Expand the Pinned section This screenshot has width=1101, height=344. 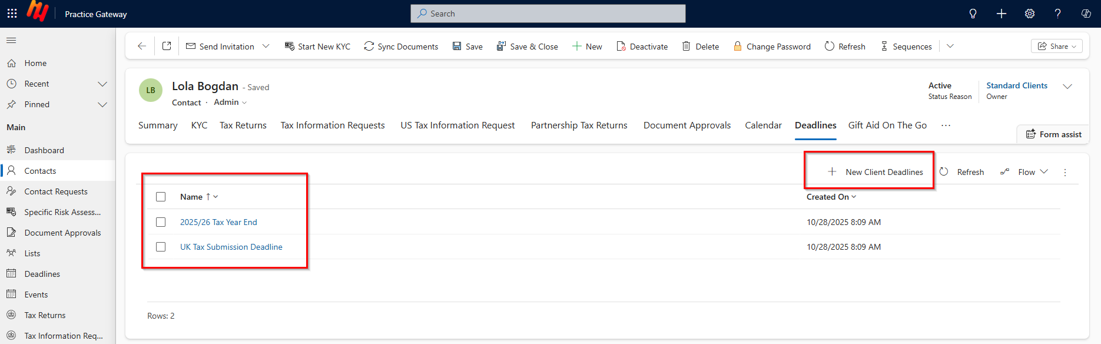coord(102,105)
